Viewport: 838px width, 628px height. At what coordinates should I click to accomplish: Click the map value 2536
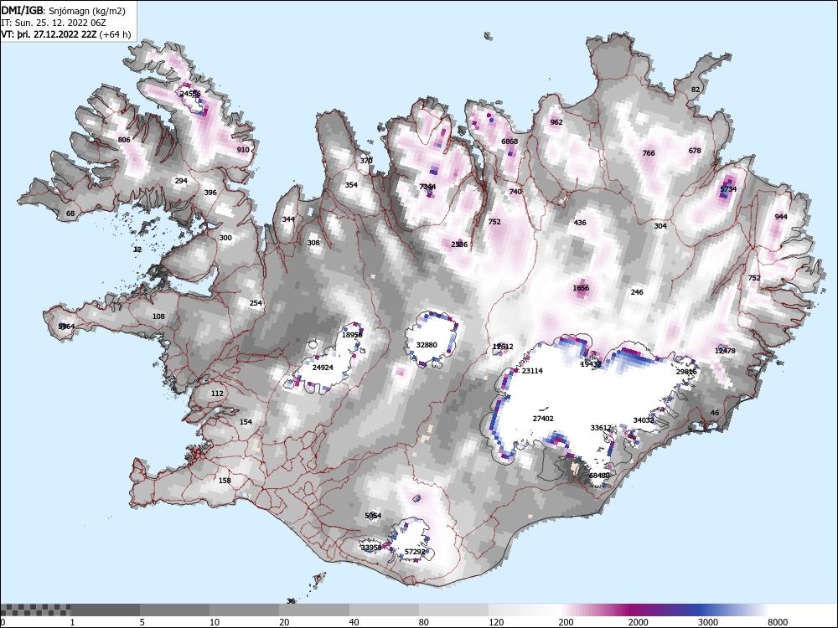(x=459, y=245)
